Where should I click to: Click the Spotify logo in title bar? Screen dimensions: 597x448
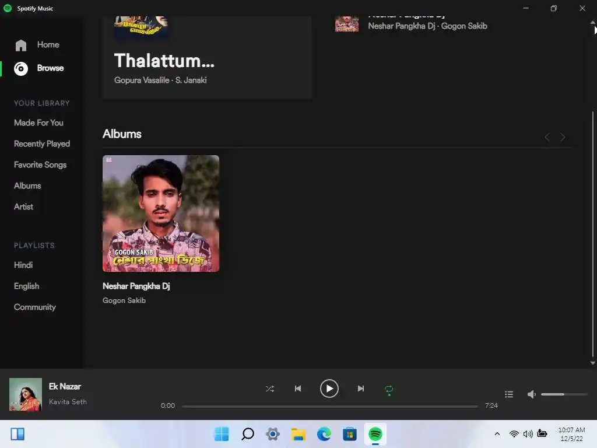pyautogui.click(x=8, y=8)
